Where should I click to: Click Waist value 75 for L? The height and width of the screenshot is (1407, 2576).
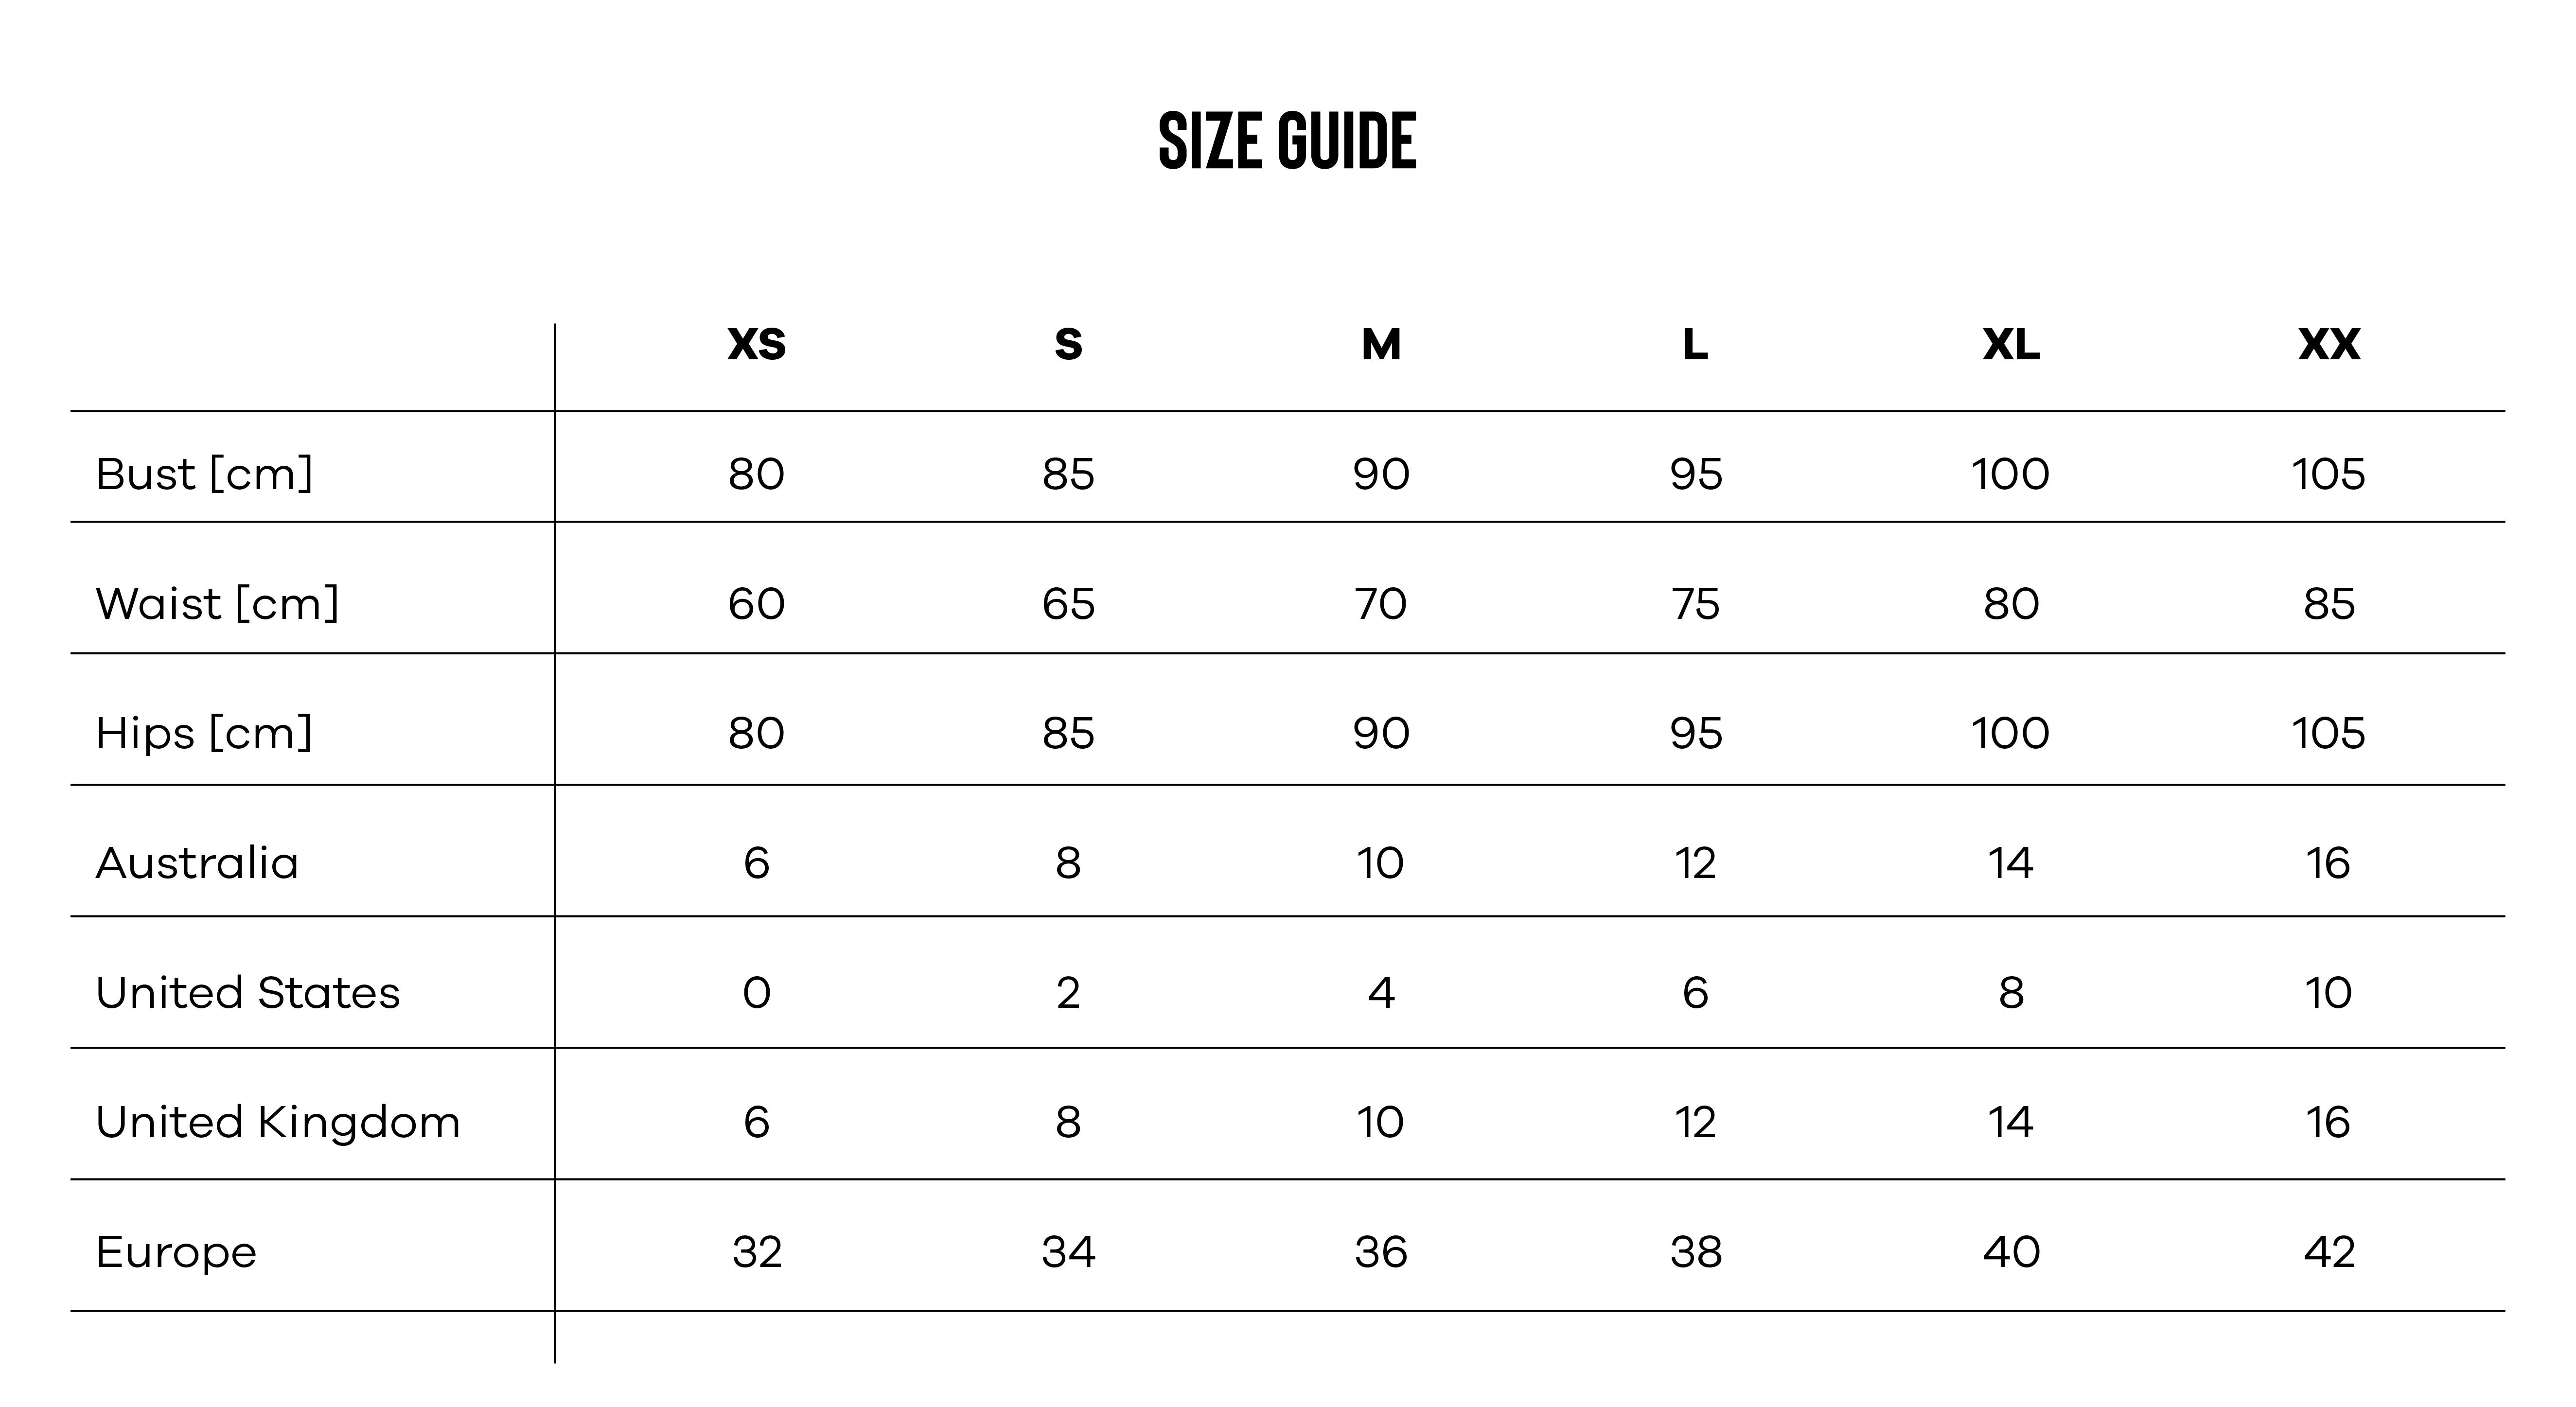[x=1696, y=604]
